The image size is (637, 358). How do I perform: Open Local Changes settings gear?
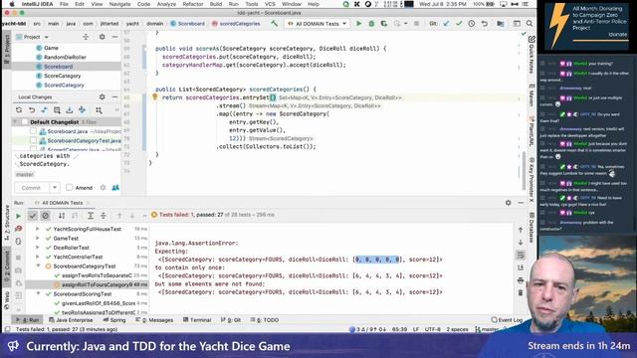(x=102, y=97)
